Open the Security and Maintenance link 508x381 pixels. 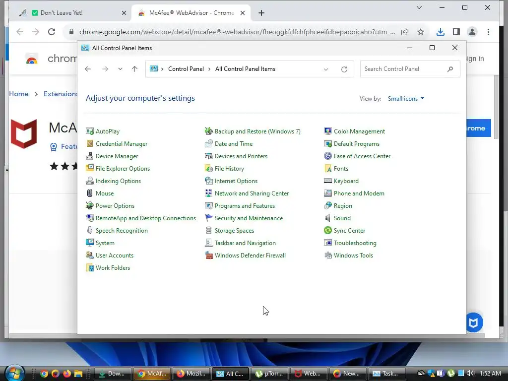pyautogui.click(x=249, y=218)
